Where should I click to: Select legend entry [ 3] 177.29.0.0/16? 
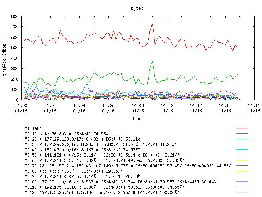click(101, 144)
